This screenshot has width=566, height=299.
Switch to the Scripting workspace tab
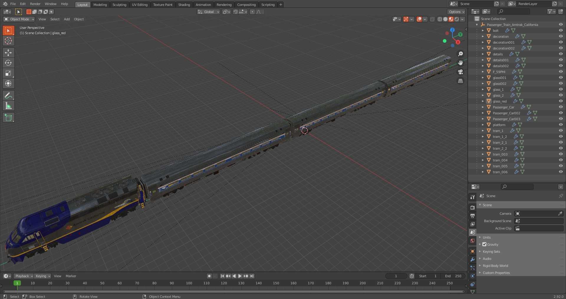pos(268,4)
